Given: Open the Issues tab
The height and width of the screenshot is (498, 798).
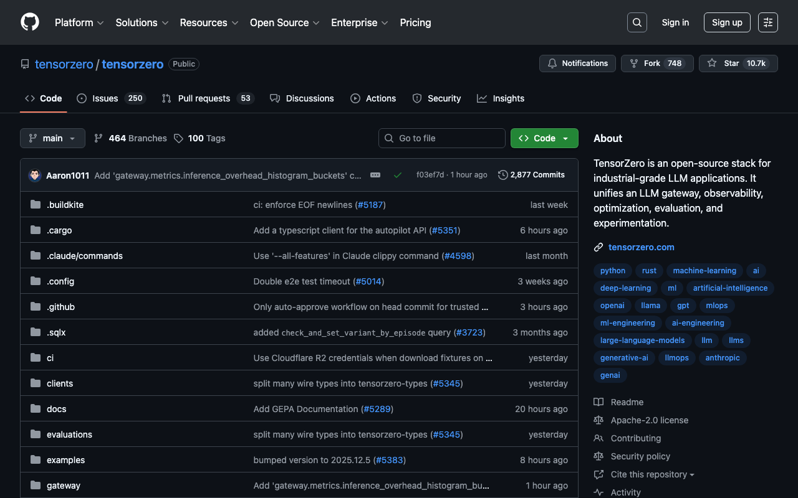Looking at the screenshot, I should click(105, 98).
